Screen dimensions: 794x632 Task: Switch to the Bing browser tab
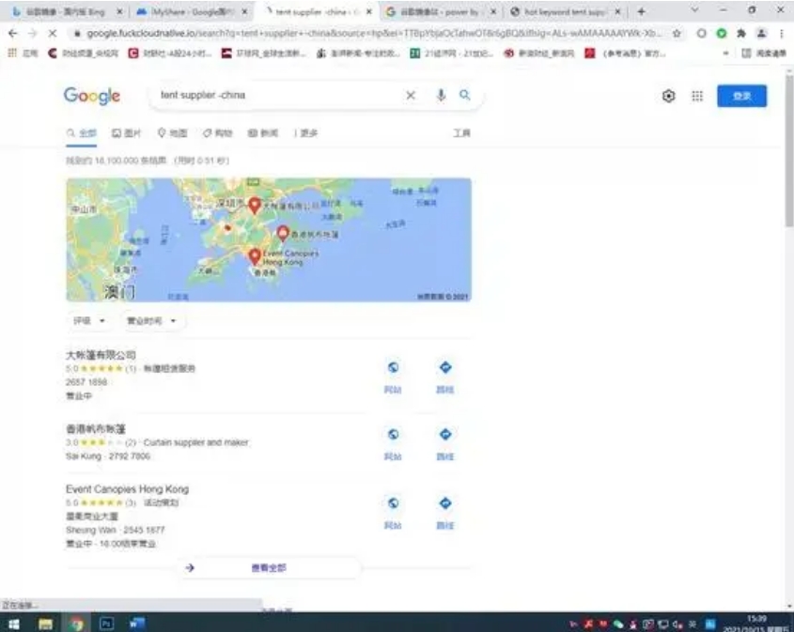[66, 11]
